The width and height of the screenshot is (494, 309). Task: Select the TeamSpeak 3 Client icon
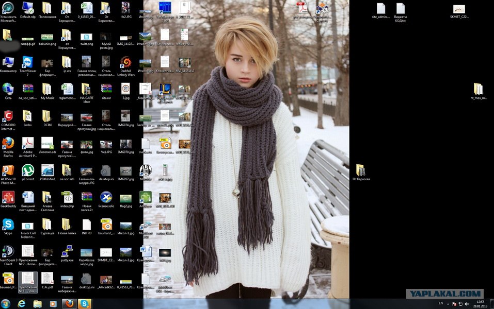click(8, 251)
